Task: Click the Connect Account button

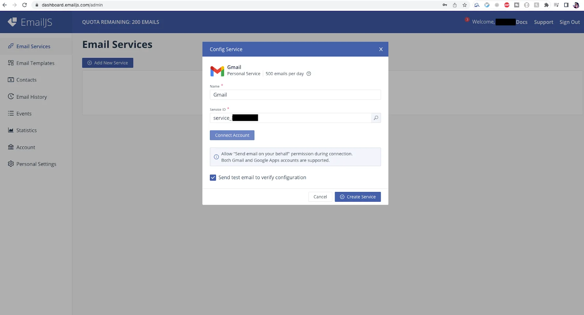Action: click(x=232, y=135)
